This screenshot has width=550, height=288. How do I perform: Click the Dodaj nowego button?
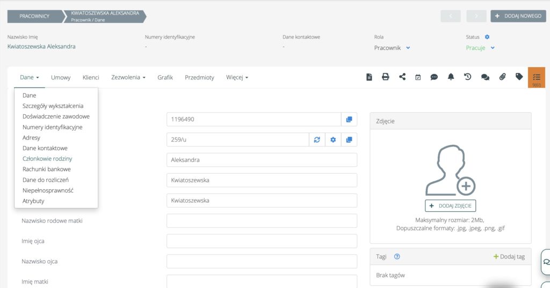pos(518,16)
